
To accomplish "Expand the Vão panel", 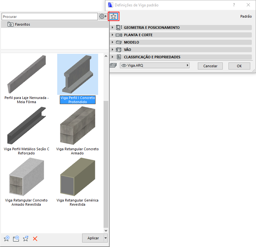I will (x=112, y=49).
